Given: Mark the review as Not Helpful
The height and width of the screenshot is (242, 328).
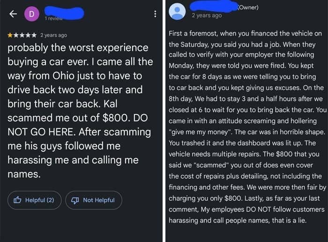Looking at the screenshot, I should pos(93,200).
